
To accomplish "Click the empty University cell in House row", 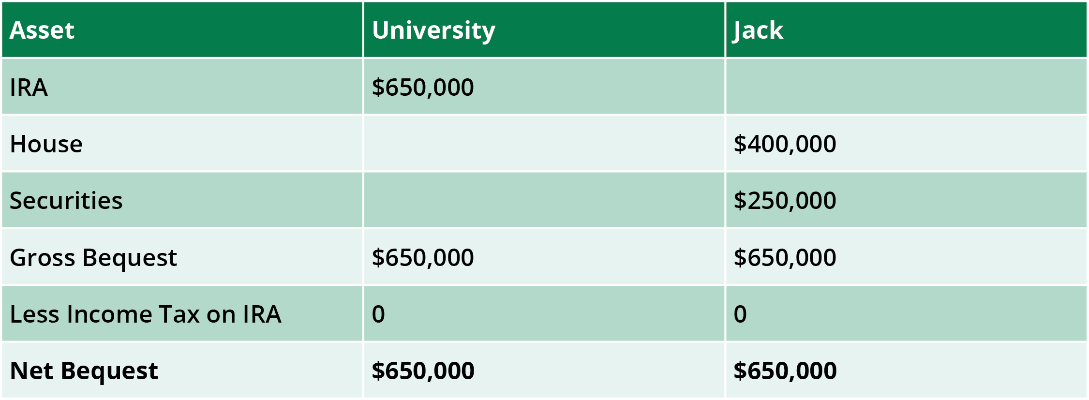I will click(x=544, y=144).
